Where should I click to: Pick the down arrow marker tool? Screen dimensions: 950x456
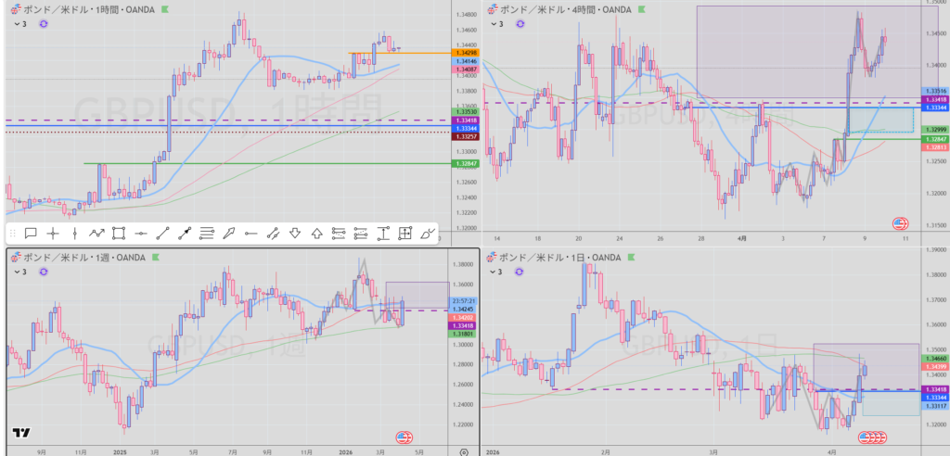(295, 233)
